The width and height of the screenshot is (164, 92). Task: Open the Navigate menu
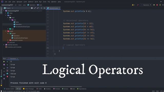tap(19, 2)
